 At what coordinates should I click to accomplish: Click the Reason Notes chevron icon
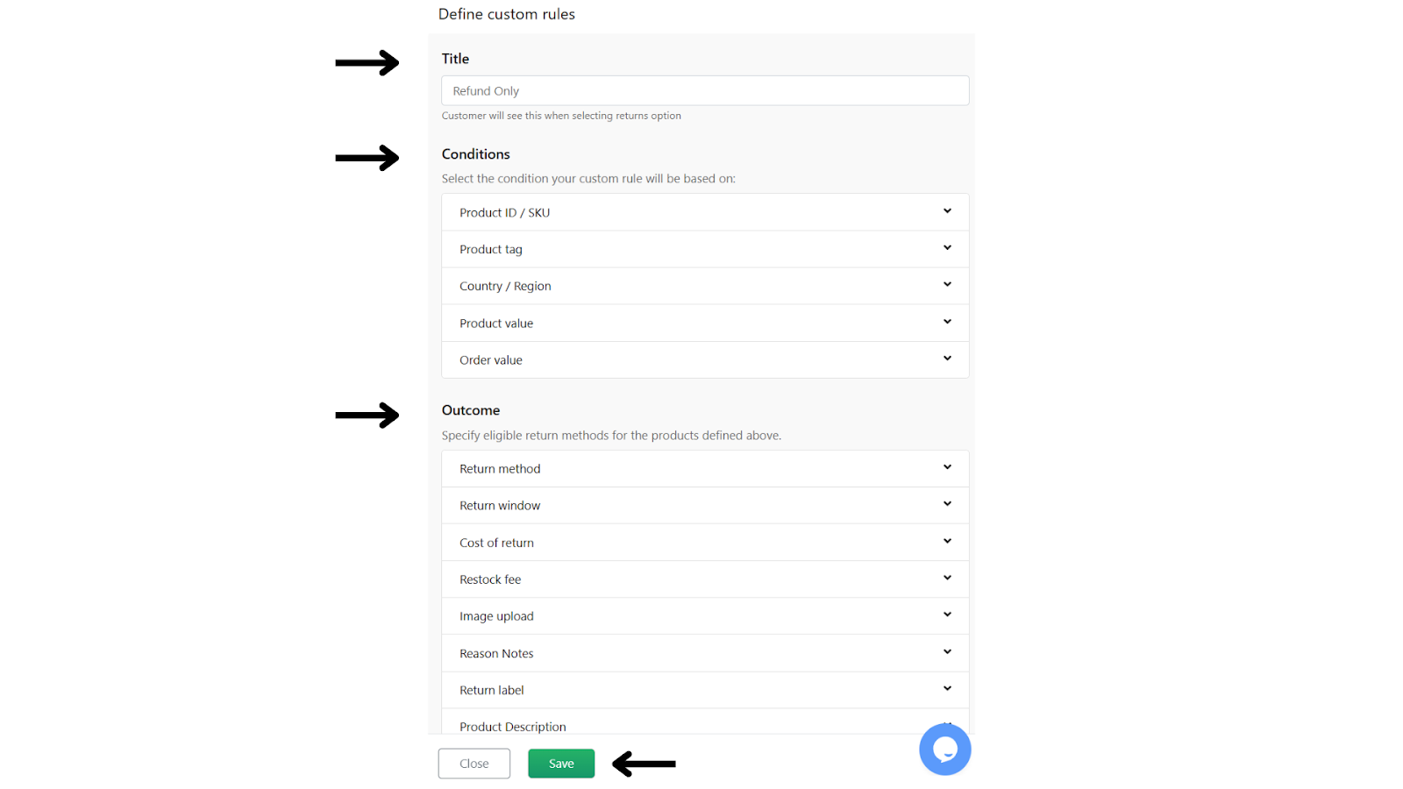click(947, 651)
